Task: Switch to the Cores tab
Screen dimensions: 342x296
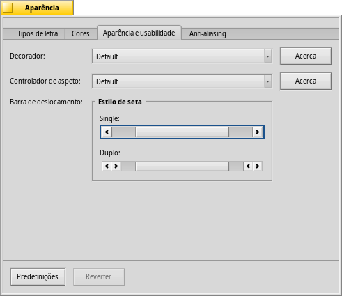Action: tap(81, 33)
